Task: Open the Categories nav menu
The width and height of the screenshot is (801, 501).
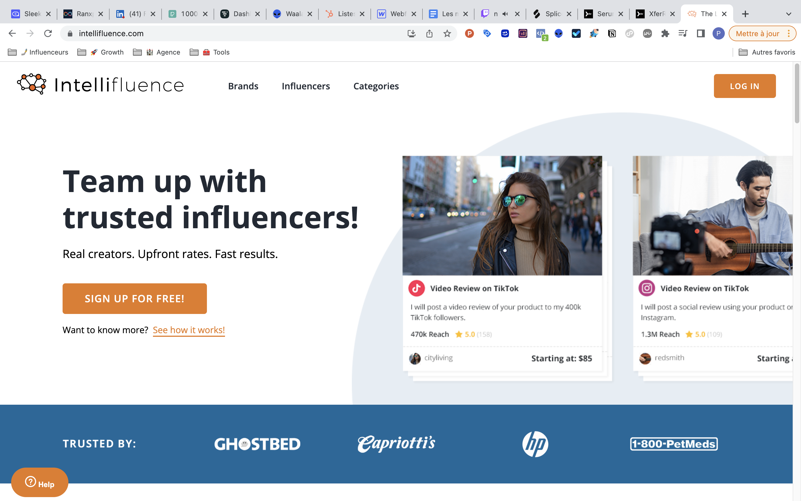Action: pos(376,86)
